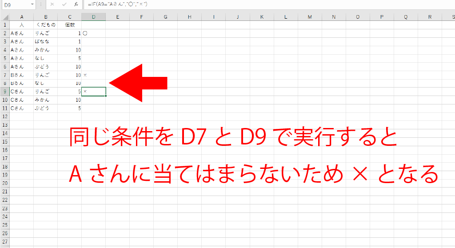This screenshot has height=248, width=455.
Task: Click the Insert Function fx icon
Action: (76, 4)
